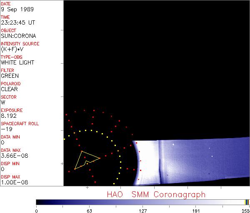Select the WHITE LIGHT observation type
250x213 pixels.
tap(17, 62)
